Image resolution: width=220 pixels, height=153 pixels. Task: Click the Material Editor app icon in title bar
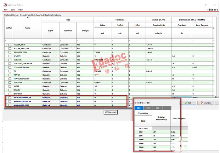point(5,5)
